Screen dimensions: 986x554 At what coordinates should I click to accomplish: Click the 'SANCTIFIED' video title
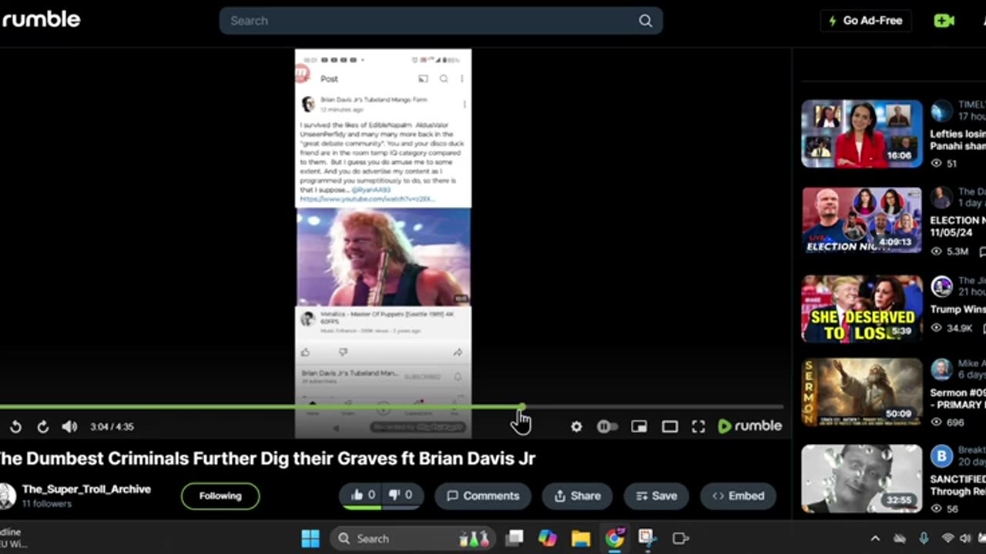coord(957,485)
